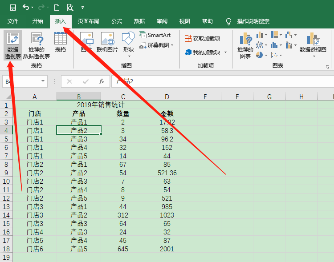This screenshot has width=334, height=262.
Task: Click cell with value 312
Action: coord(123,215)
